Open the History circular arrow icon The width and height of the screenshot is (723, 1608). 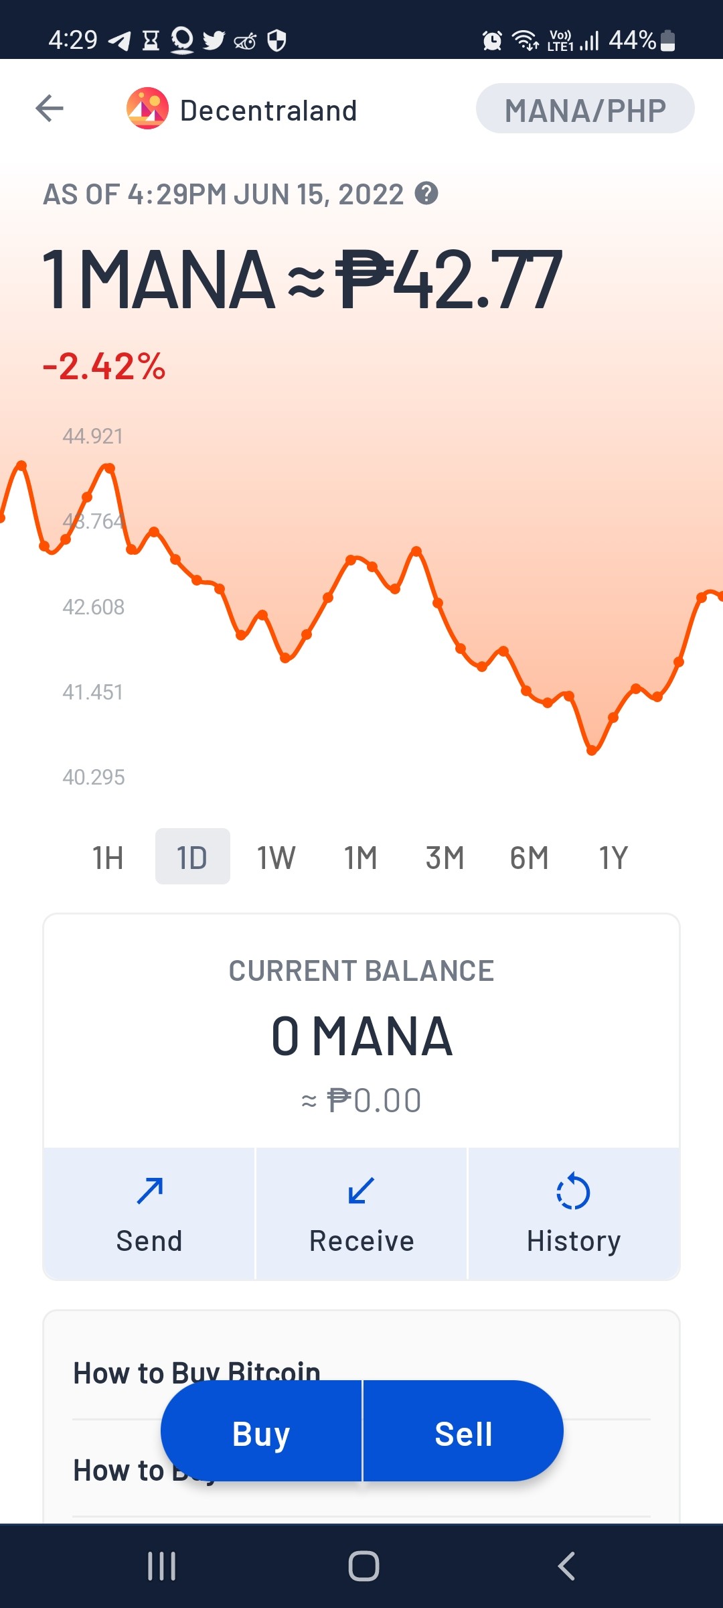pyautogui.click(x=574, y=1191)
